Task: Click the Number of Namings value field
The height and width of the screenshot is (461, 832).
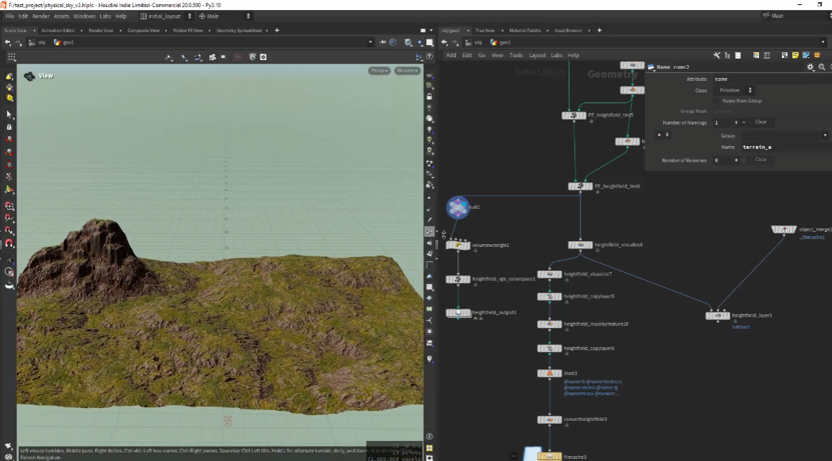Action: [x=722, y=122]
